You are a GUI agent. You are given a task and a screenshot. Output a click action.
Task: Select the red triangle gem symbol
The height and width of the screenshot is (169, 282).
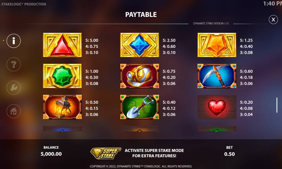coord(62,45)
